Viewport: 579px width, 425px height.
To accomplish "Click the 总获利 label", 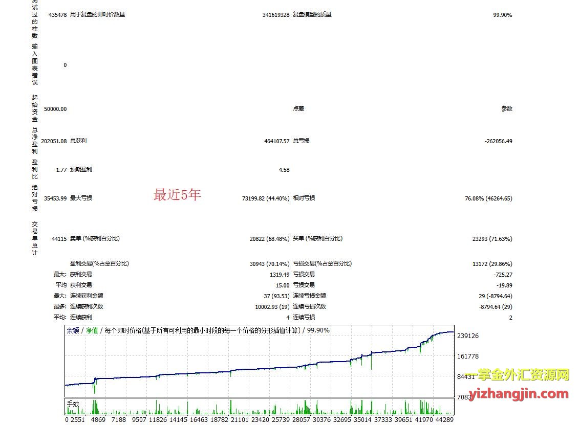I will 78,141.
